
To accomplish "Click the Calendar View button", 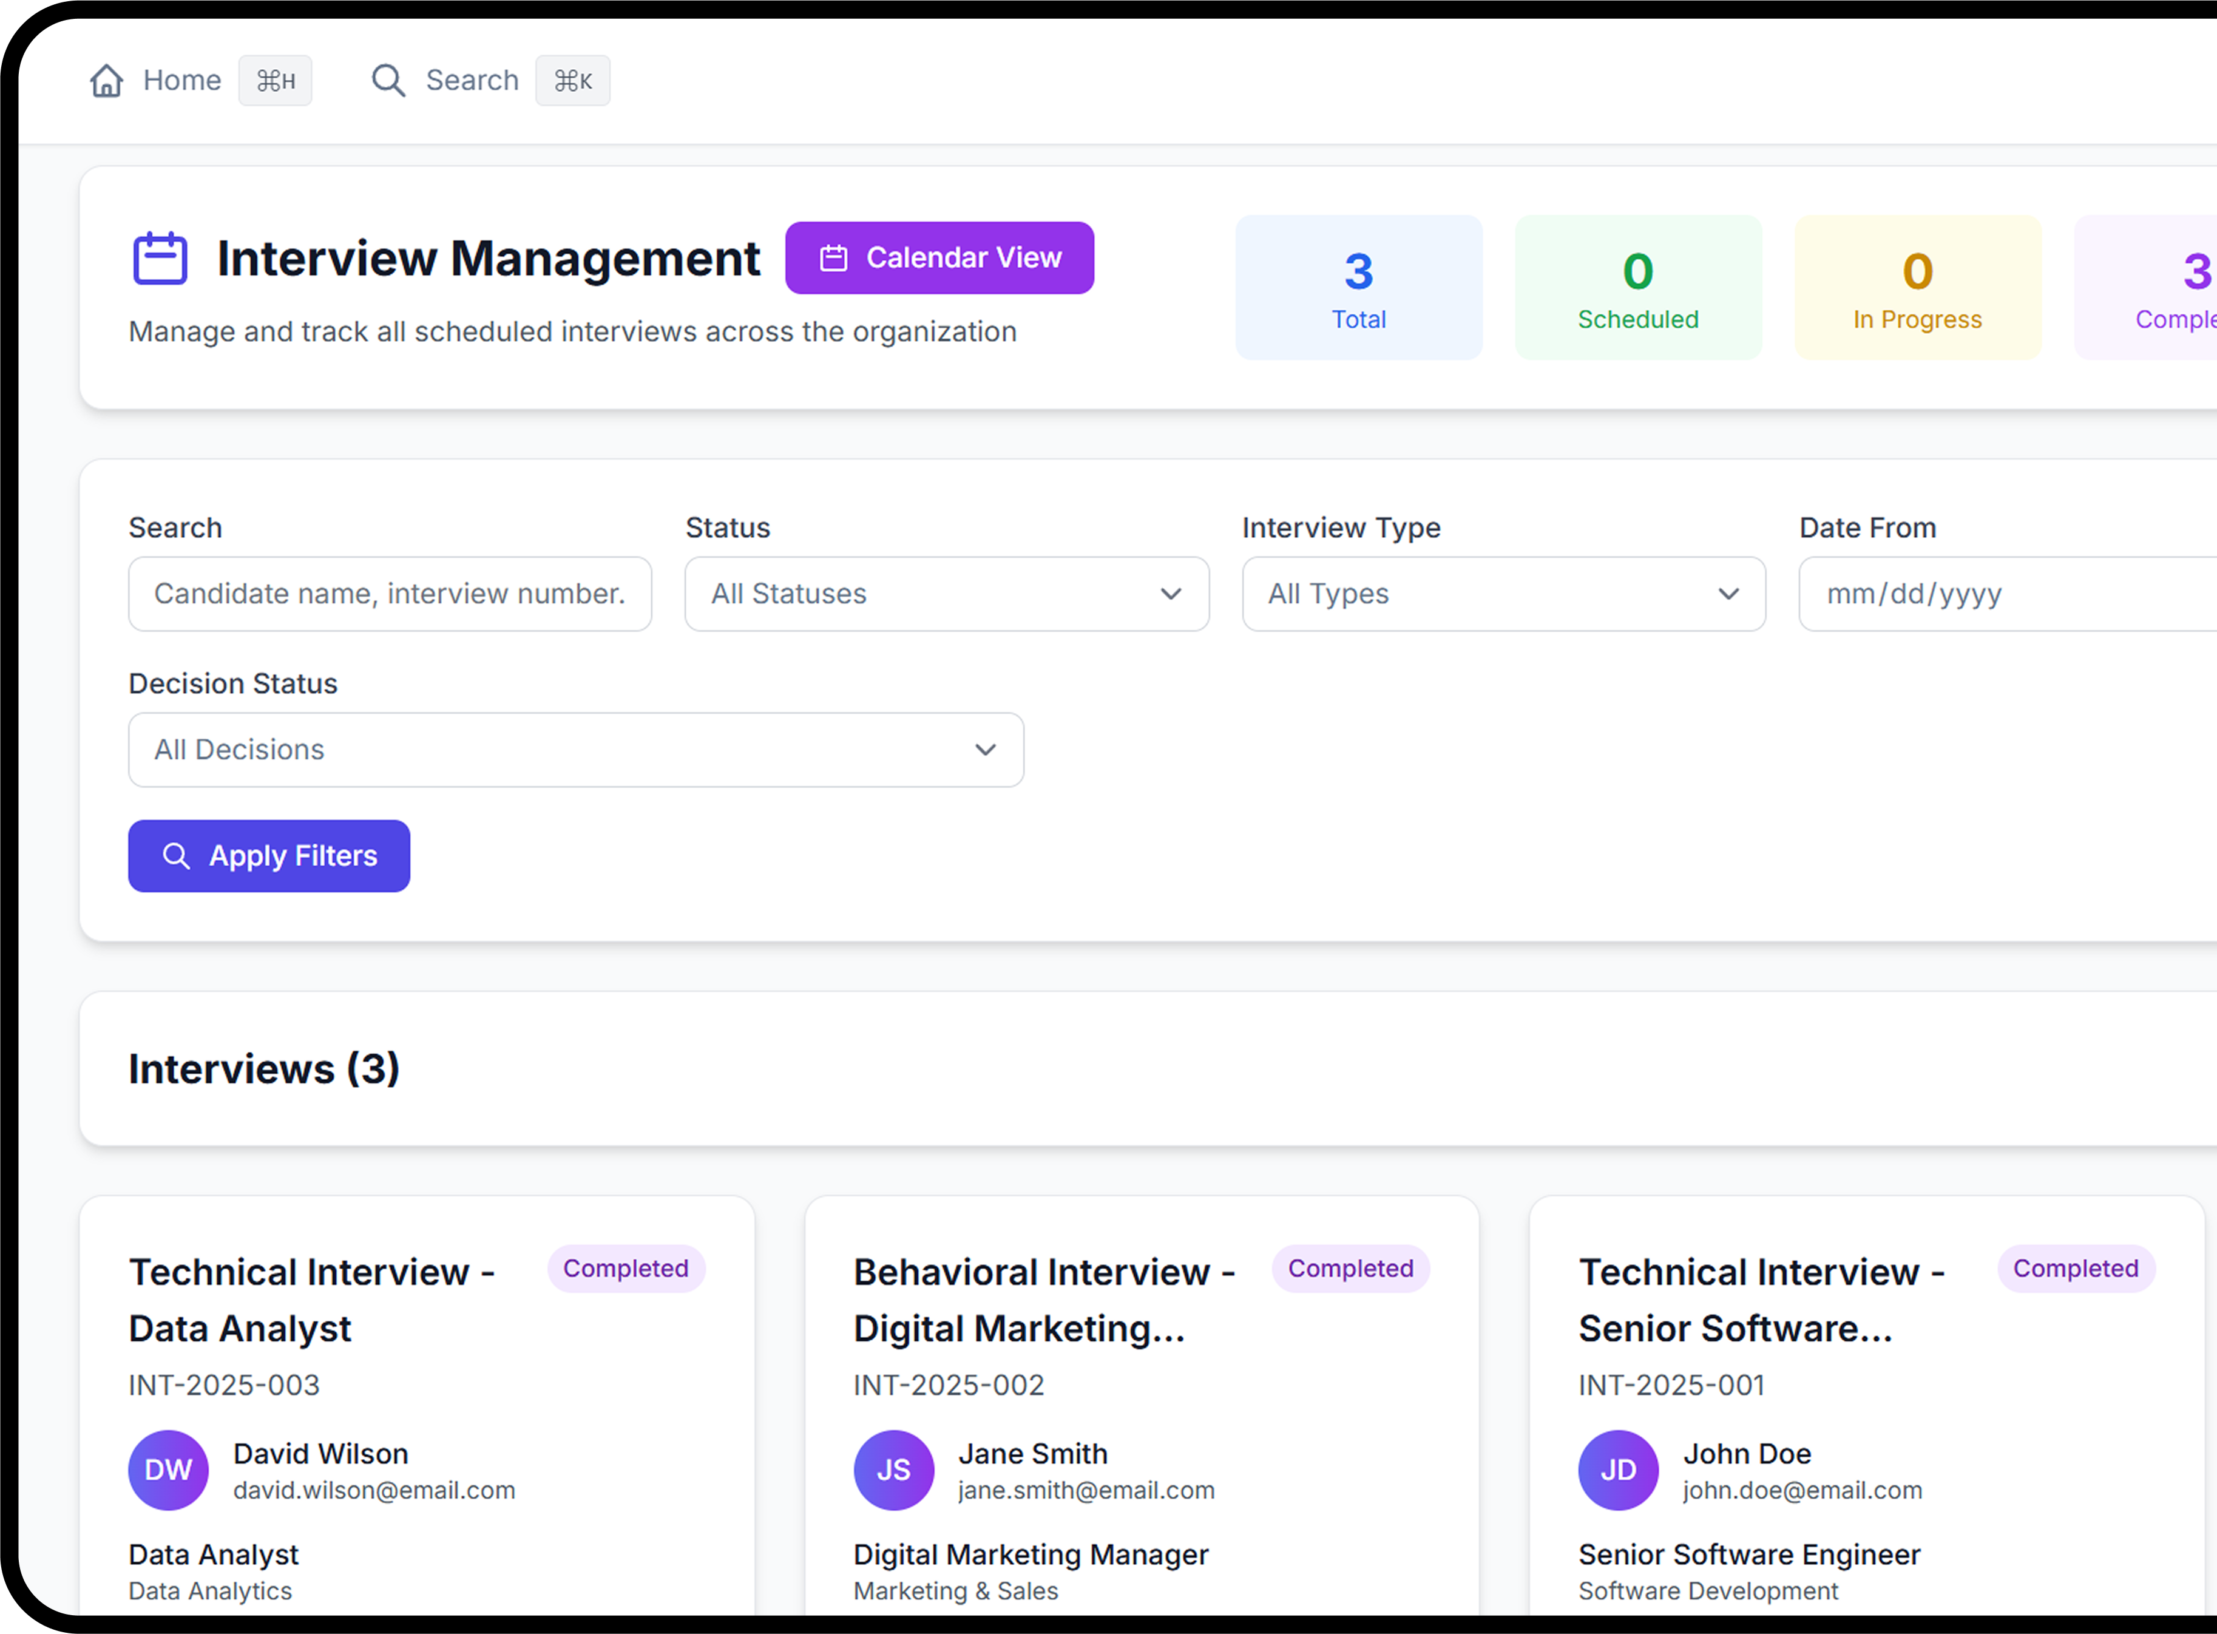I will (x=939, y=257).
